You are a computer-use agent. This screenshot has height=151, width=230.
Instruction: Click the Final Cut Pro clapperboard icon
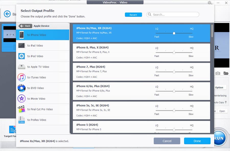pyautogui.click(x=21, y=109)
